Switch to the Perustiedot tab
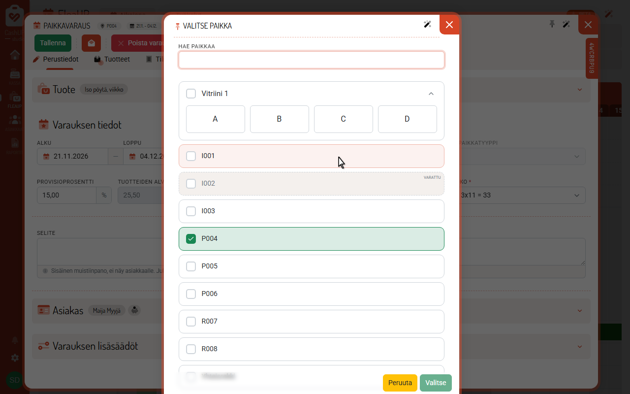This screenshot has width=630, height=394. coord(56,59)
